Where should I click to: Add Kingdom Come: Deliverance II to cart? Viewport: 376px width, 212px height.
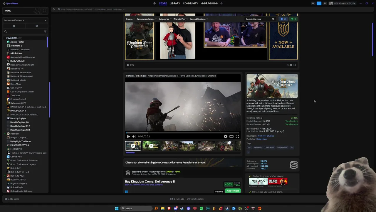(233, 191)
